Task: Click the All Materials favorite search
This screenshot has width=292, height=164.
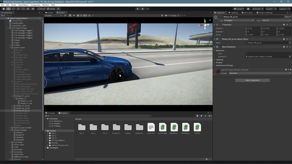Action: [57, 121]
